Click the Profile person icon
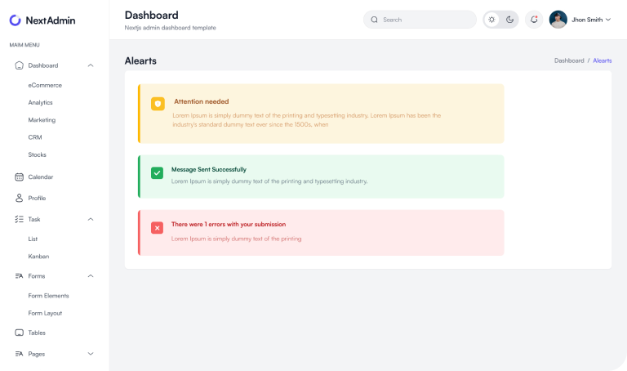Viewport: 627px width, 371px height. [x=20, y=198]
